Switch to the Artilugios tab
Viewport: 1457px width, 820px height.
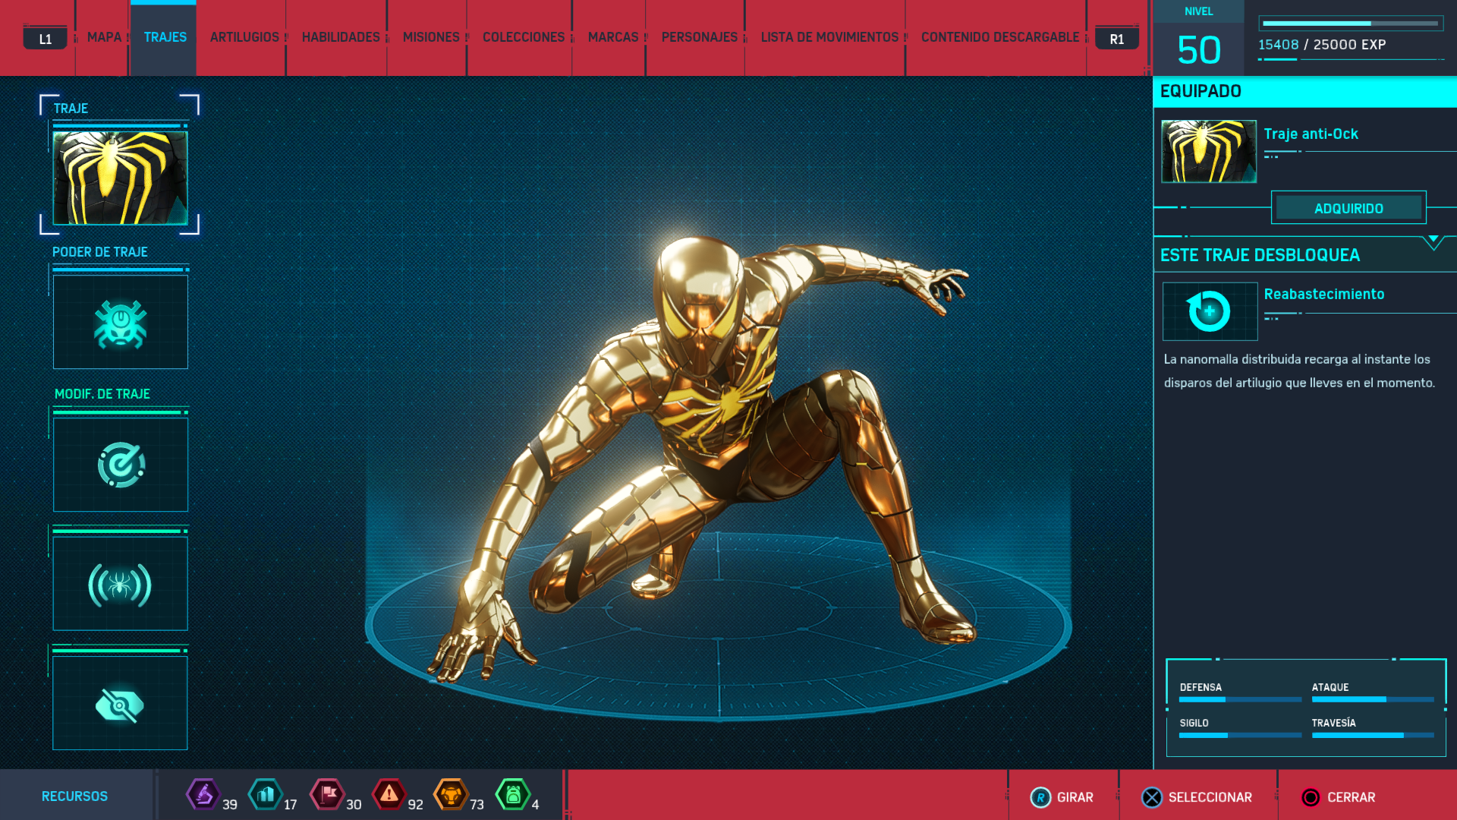pos(244,37)
